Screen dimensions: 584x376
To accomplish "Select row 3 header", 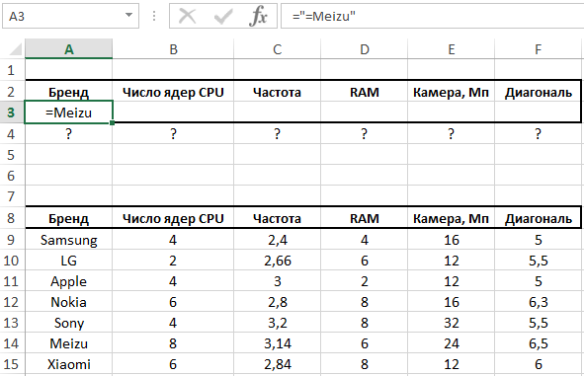I will (11, 113).
